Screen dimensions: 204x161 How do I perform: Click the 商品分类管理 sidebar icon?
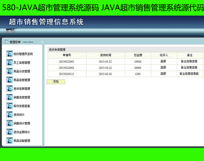coord(9,71)
